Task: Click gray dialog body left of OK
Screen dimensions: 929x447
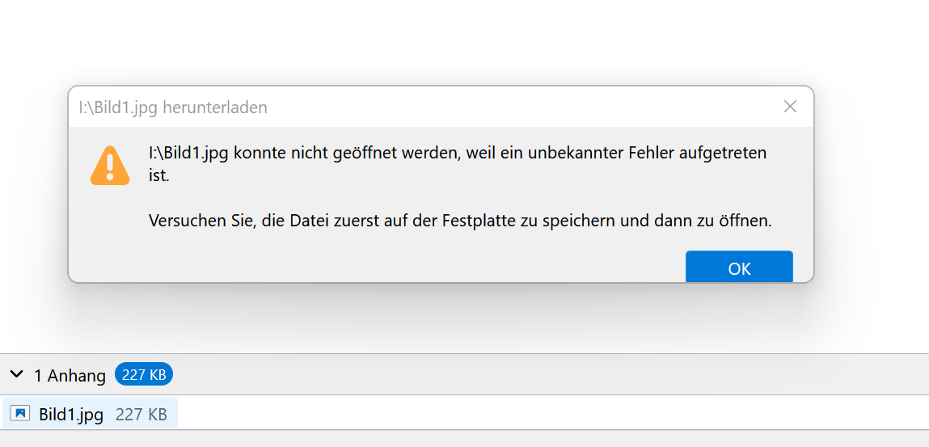Action: 379,264
